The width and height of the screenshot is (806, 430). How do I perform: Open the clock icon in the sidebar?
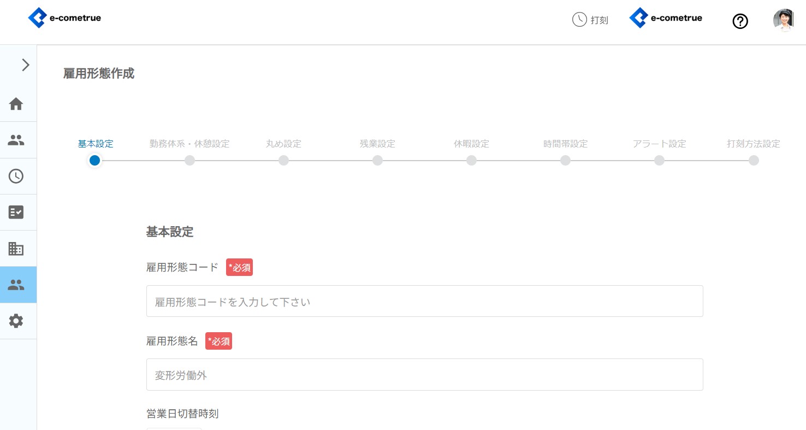(x=16, y=176)
